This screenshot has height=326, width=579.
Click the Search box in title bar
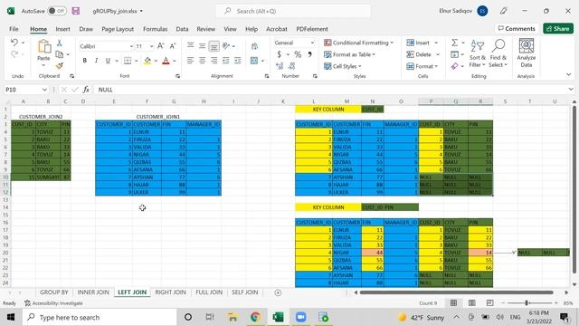coord(293,11)
